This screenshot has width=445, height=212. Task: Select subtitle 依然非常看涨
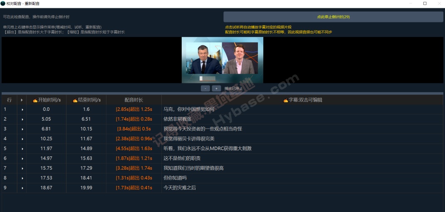(x=302, y=119)
